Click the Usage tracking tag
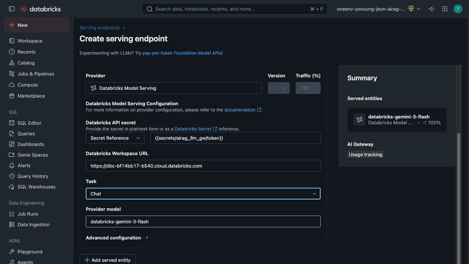This screenshot has height=264, width=469. [365, 154]
